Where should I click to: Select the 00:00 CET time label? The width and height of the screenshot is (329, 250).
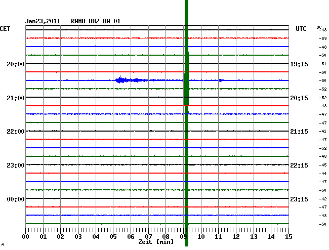tap(16, 199)
